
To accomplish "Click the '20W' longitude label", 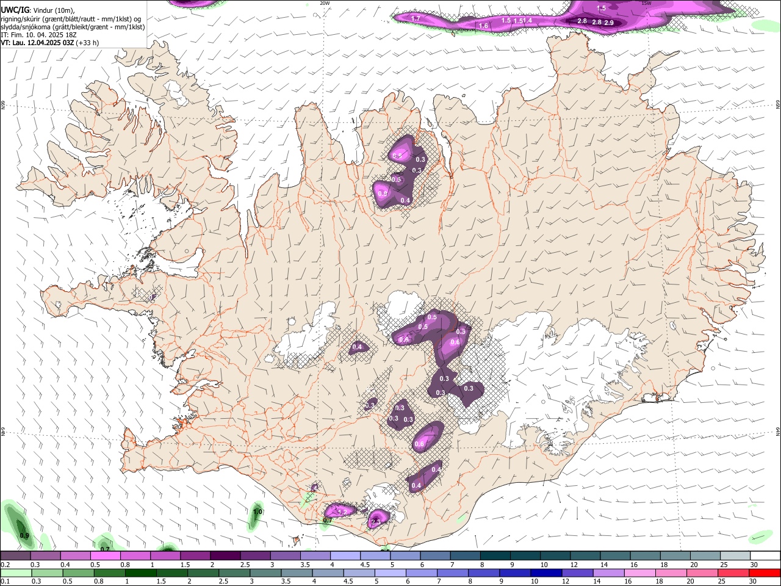I will coord(325,3).
